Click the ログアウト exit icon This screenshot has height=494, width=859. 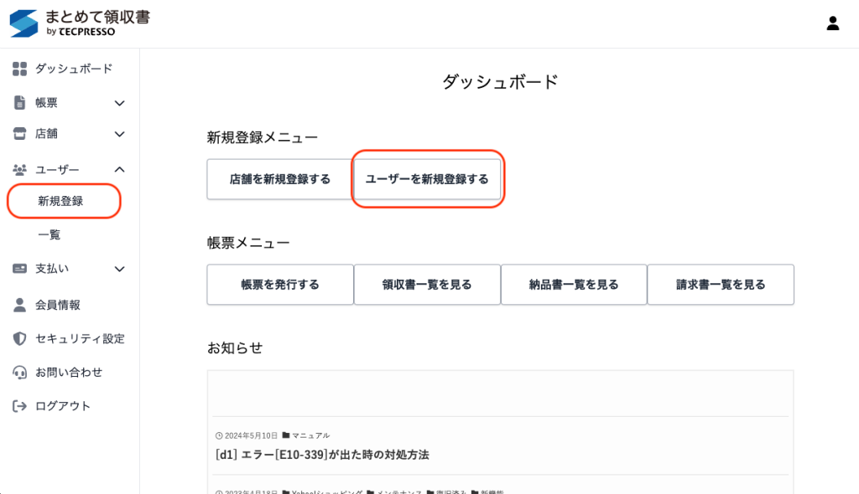[20, 406]
